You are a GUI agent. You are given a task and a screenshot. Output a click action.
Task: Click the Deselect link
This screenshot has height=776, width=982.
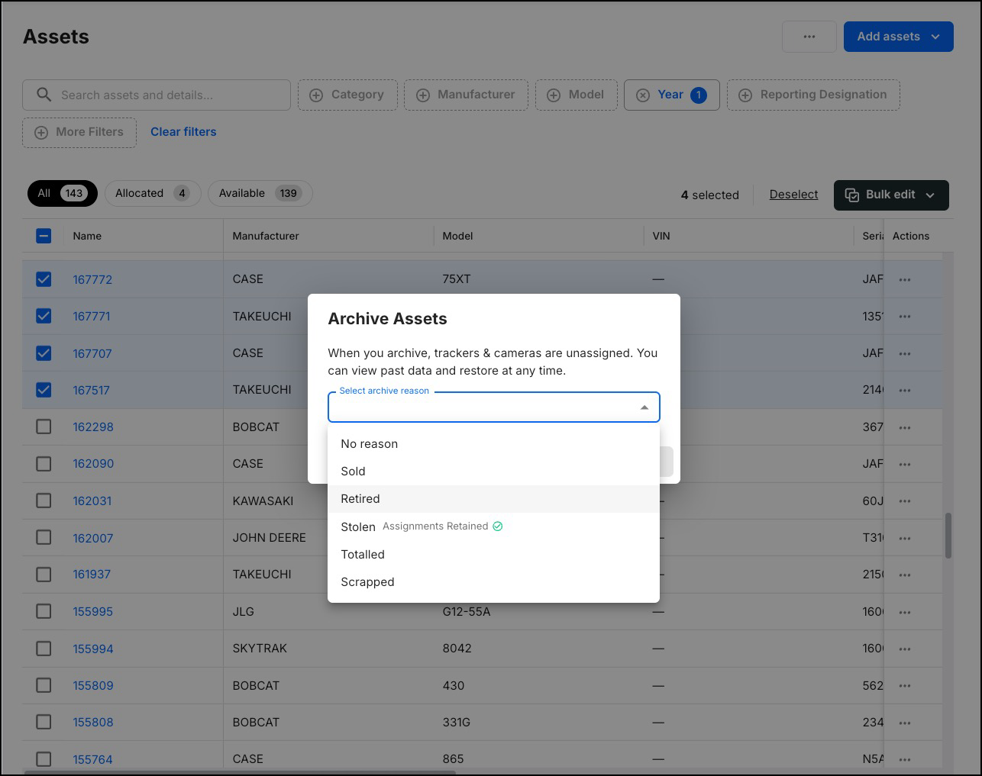793,195
